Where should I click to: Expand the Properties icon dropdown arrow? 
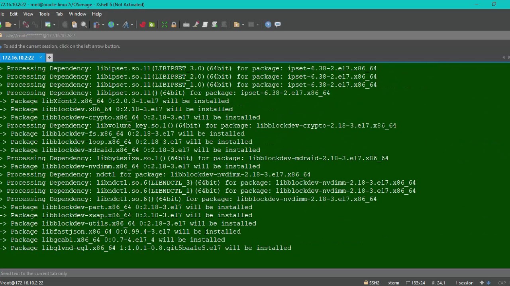point(55,25)
